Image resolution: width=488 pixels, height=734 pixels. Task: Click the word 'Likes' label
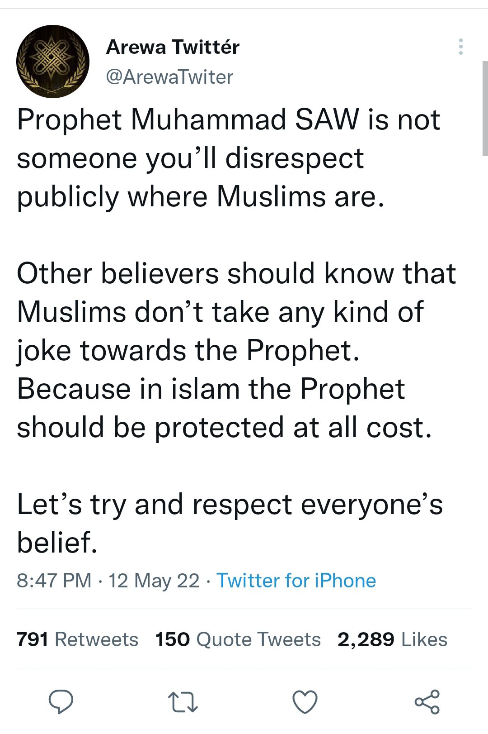click(x=424, y=639)
